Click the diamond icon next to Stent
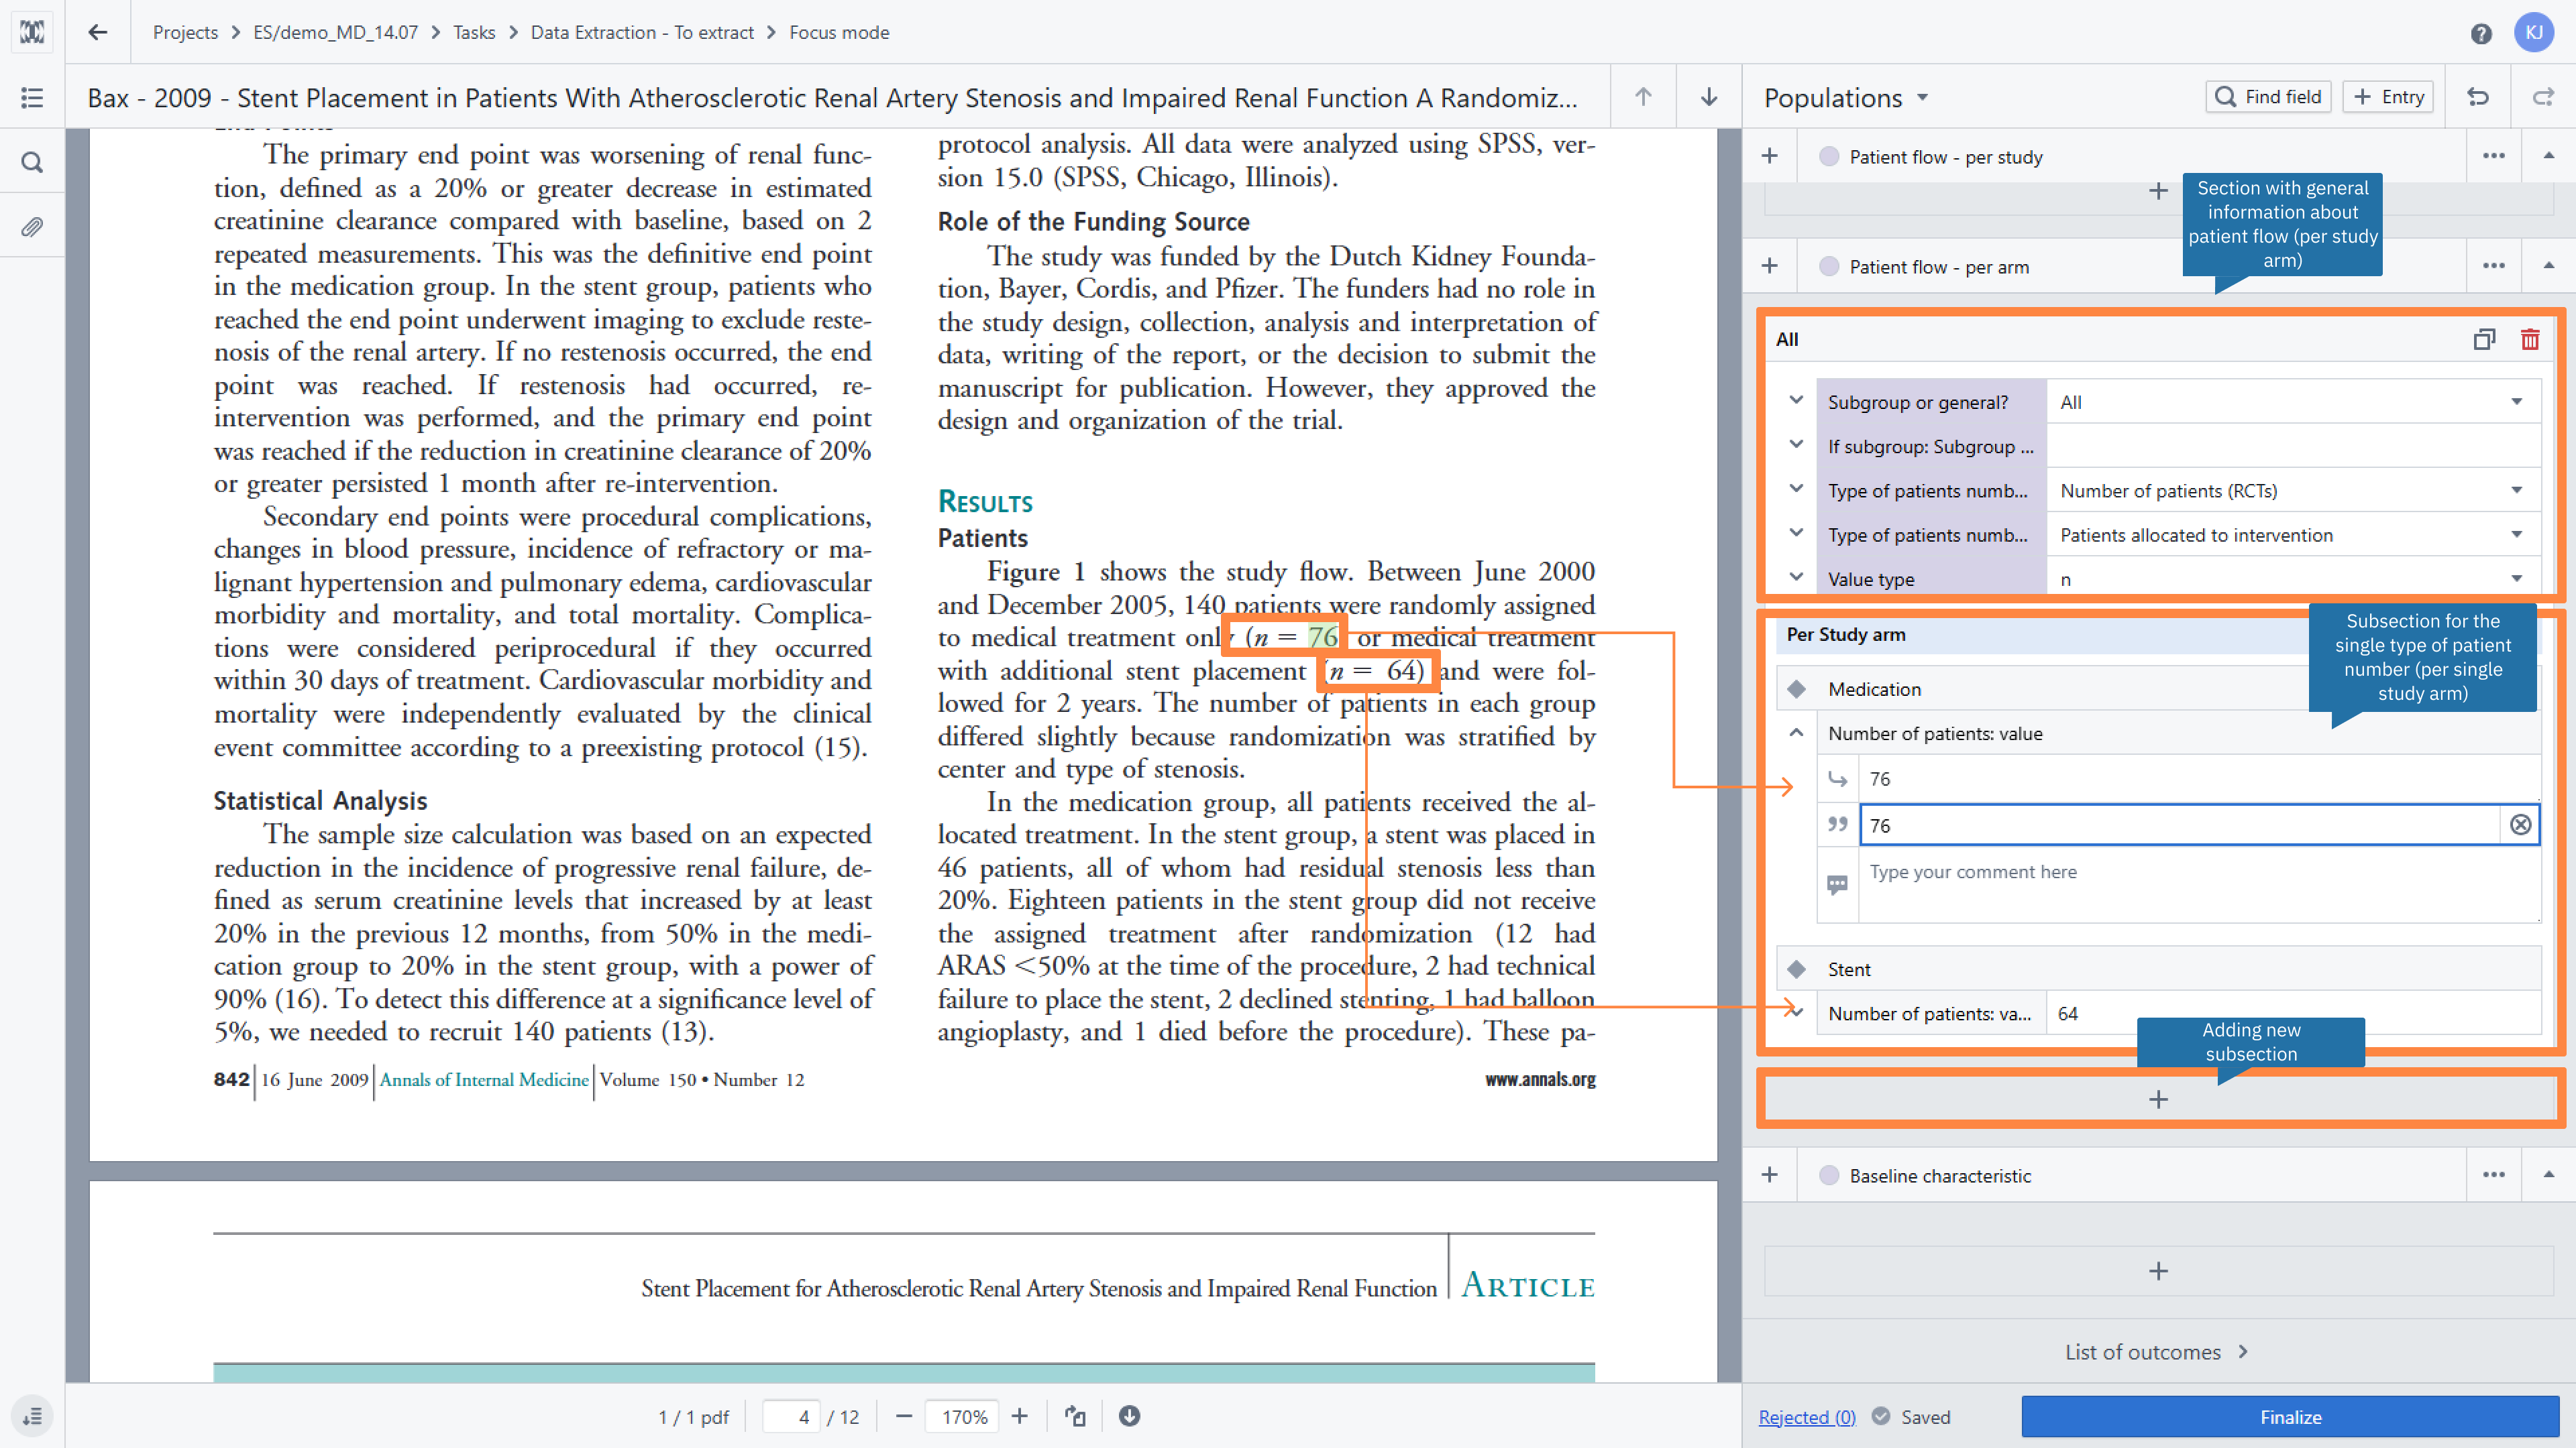The height and width of the screenshot is (1448, 2576). (x=1797, y=968)
